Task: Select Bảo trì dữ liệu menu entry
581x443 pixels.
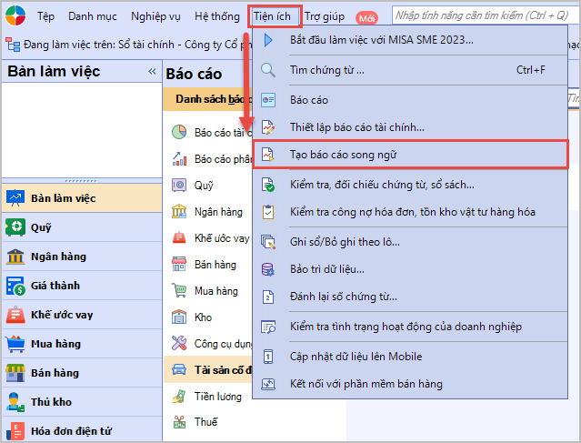Action: click(x=327, y=269)
